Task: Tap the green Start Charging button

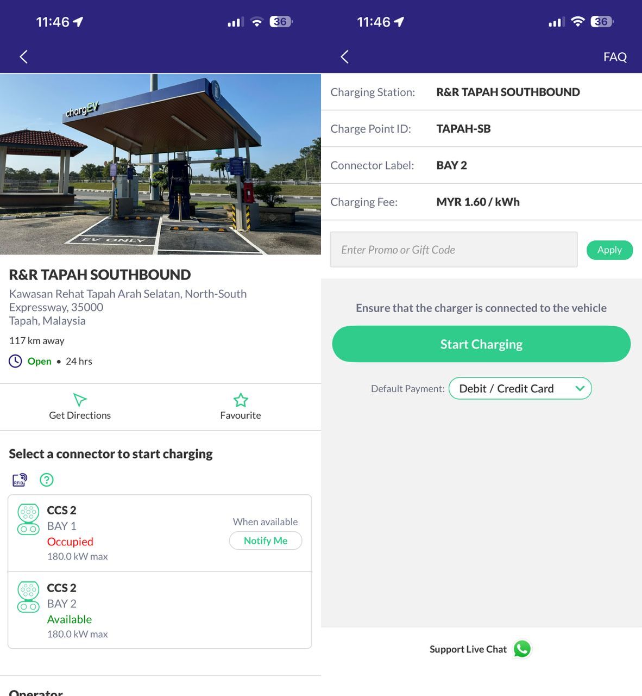Action: click(x=481, y=344)
